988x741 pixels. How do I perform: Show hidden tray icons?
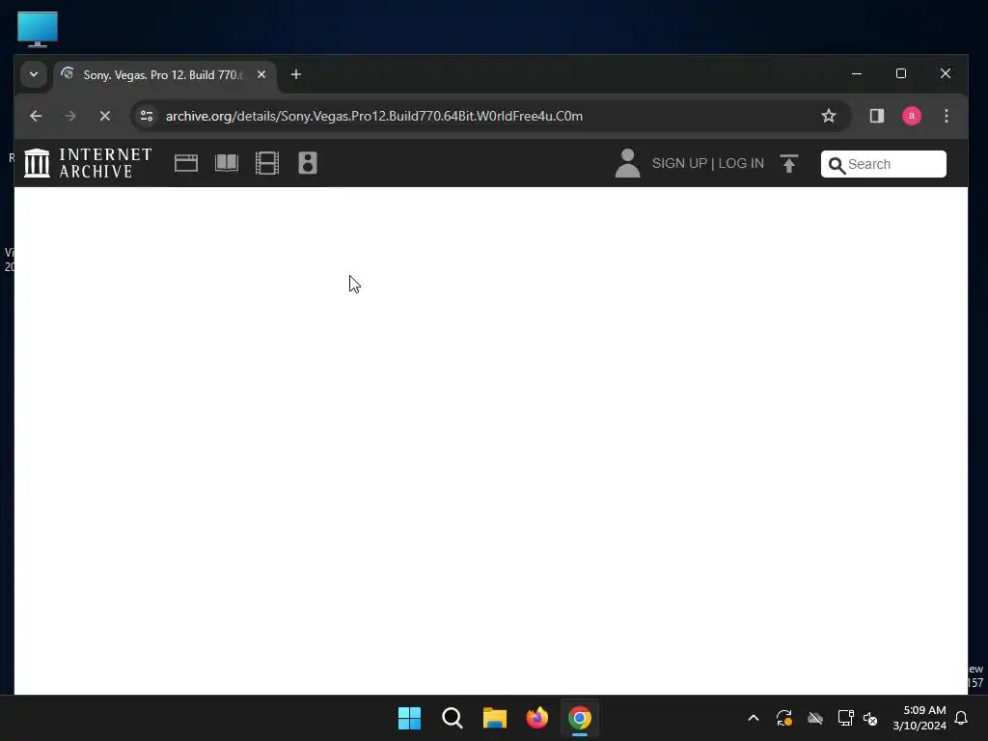753,718
